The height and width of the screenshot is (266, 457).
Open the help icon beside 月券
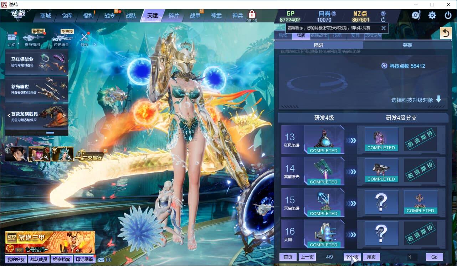coord(334,14)
